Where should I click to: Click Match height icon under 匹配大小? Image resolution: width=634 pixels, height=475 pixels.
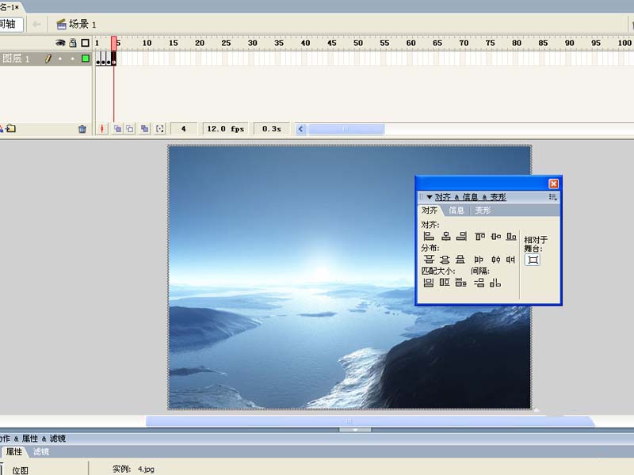point(445,283)
